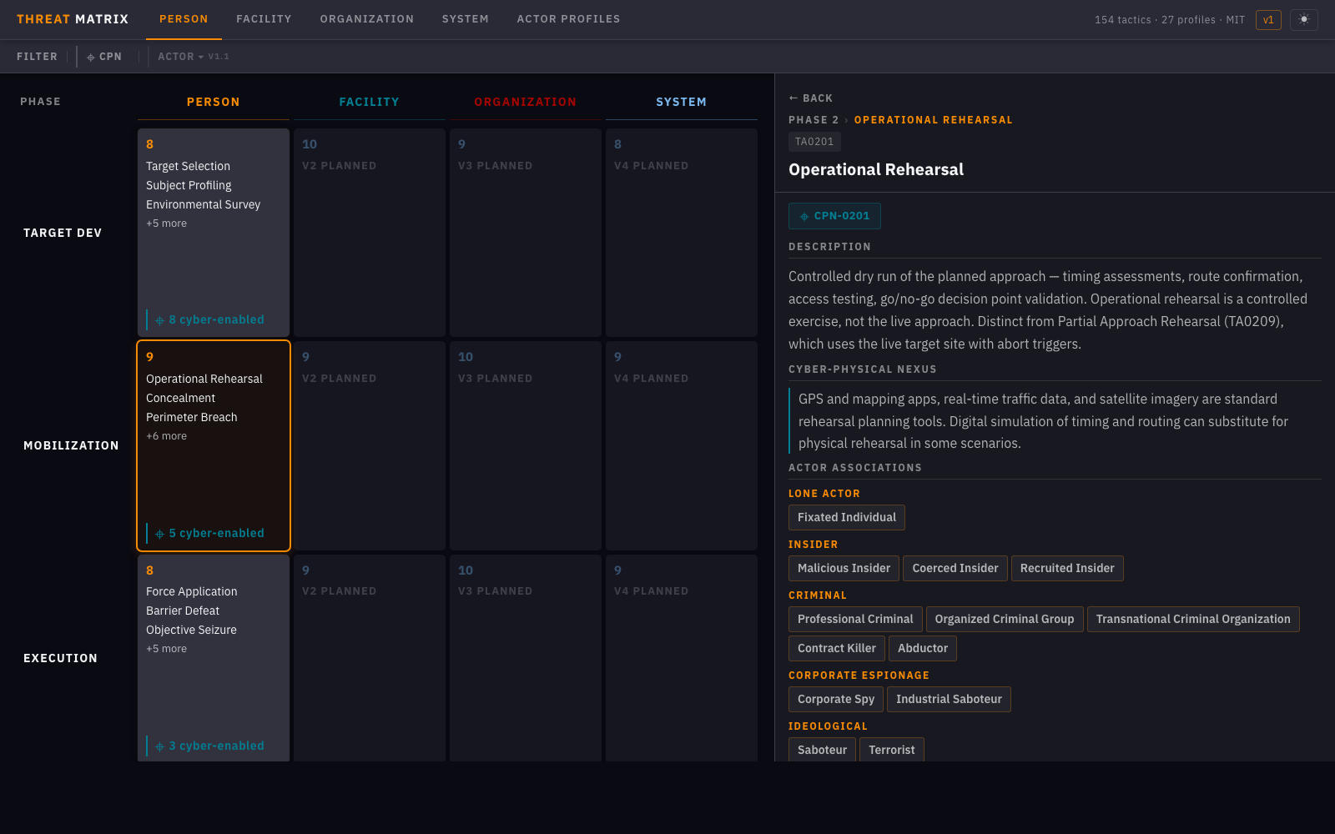Image resolution: width=1335 pixels, height=834 pixels.
Task: Click the Threat Matrix logo
Action: (x=73, y=19)
